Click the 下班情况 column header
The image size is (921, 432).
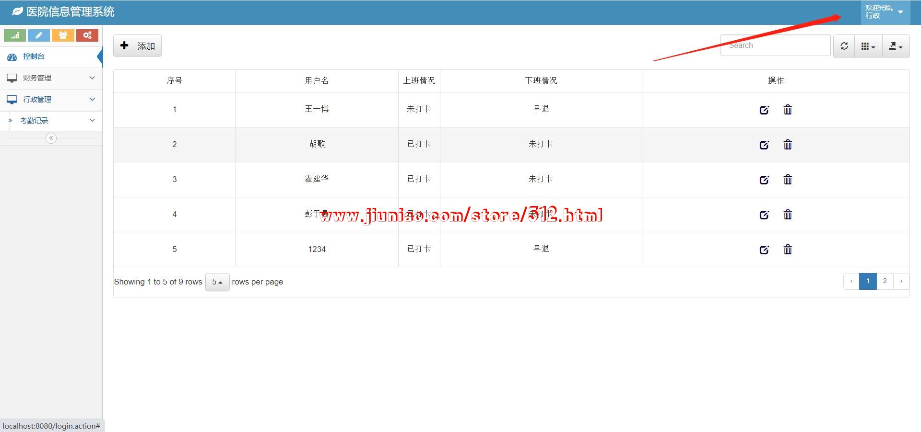point(541,81)
